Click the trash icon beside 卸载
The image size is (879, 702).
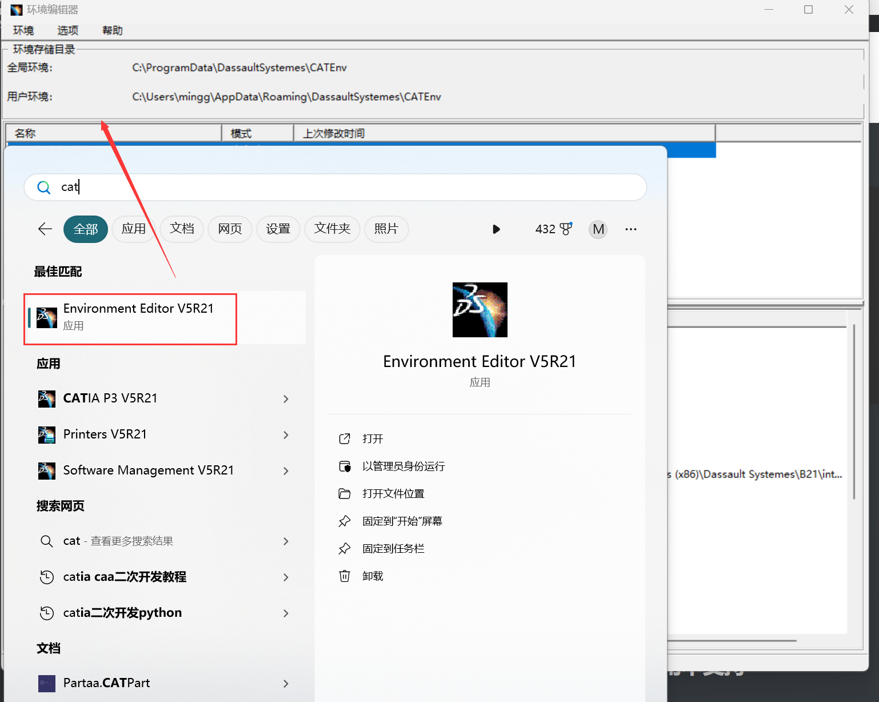[345, 576]
